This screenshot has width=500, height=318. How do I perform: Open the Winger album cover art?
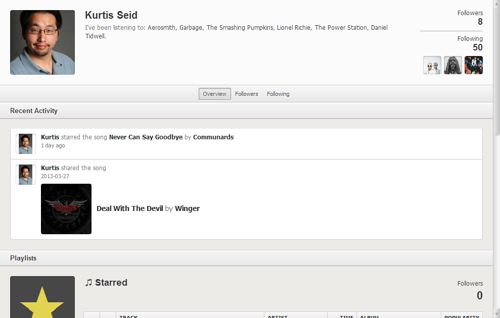point(66,209)
